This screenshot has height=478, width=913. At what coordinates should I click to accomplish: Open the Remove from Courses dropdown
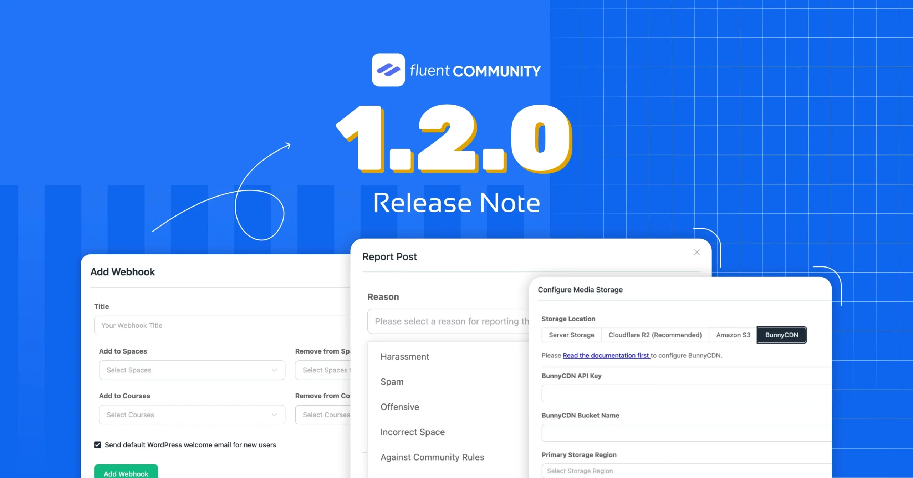(323, 415)
